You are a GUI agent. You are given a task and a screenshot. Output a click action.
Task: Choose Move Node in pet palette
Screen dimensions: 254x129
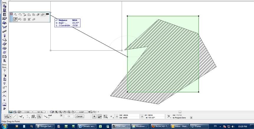[x=15, y=15]
